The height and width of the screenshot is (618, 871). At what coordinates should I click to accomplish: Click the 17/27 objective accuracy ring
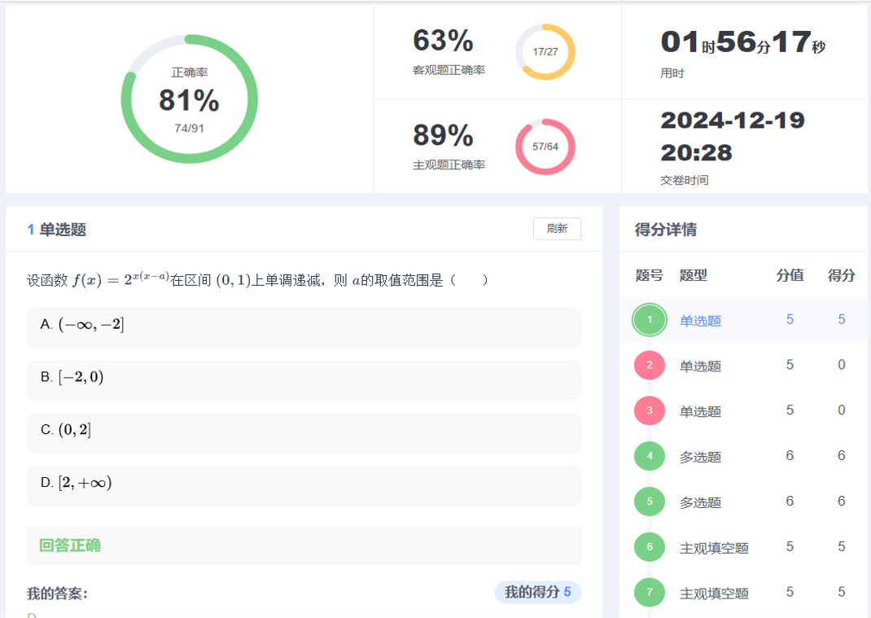(x=545, y=52)
